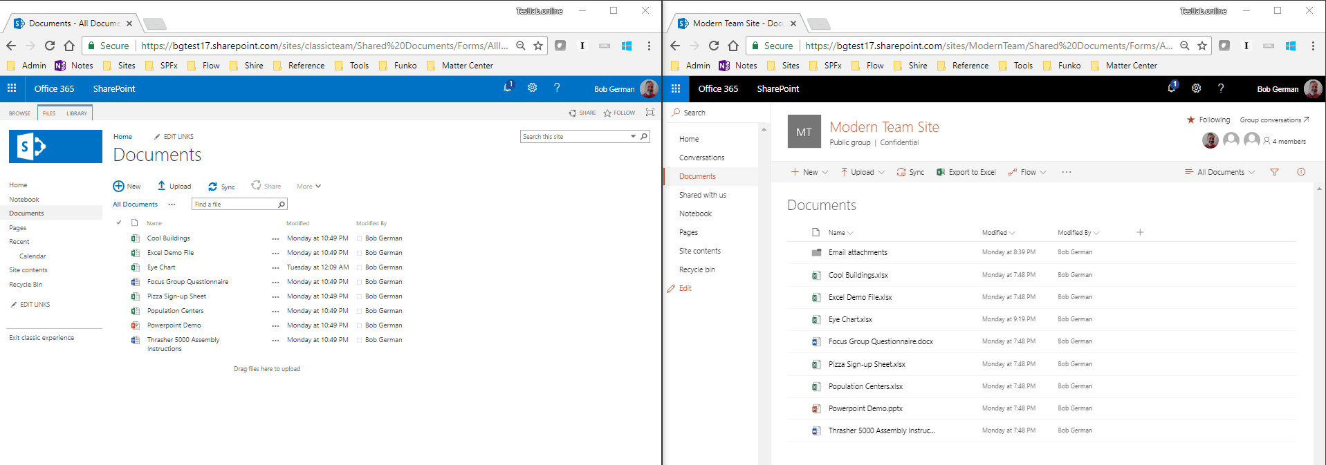Click Export to Excel in modern toolbar
Image resolution: width=1326 pixels, height=465 pixels.
966,172
